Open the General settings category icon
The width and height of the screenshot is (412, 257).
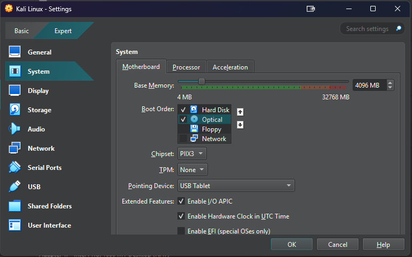pos(15,52)
